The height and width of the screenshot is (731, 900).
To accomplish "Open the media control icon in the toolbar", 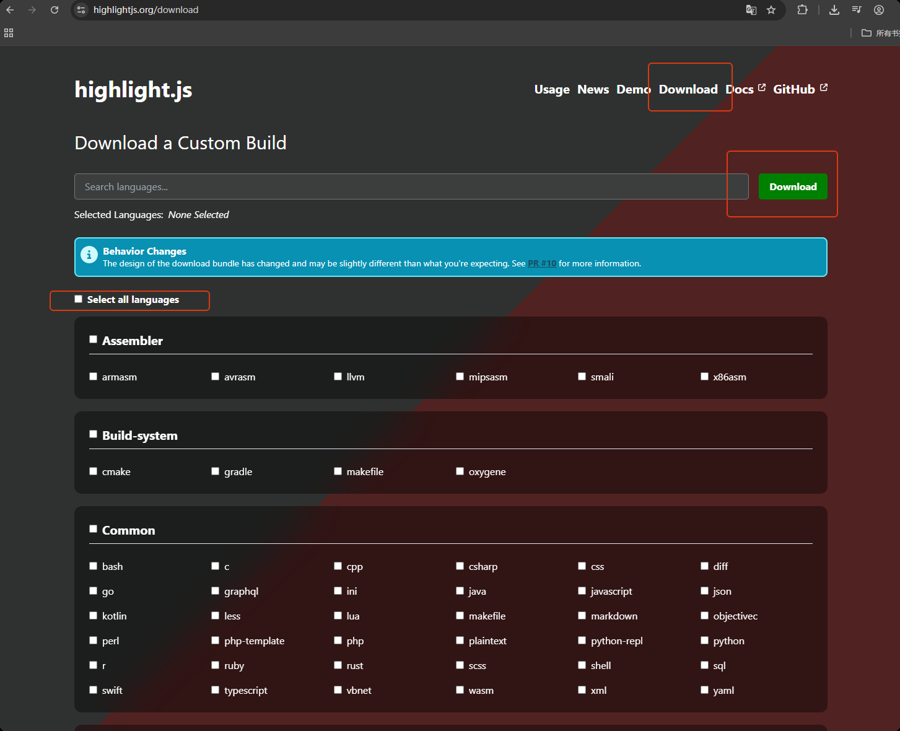I will coord(857,10).
